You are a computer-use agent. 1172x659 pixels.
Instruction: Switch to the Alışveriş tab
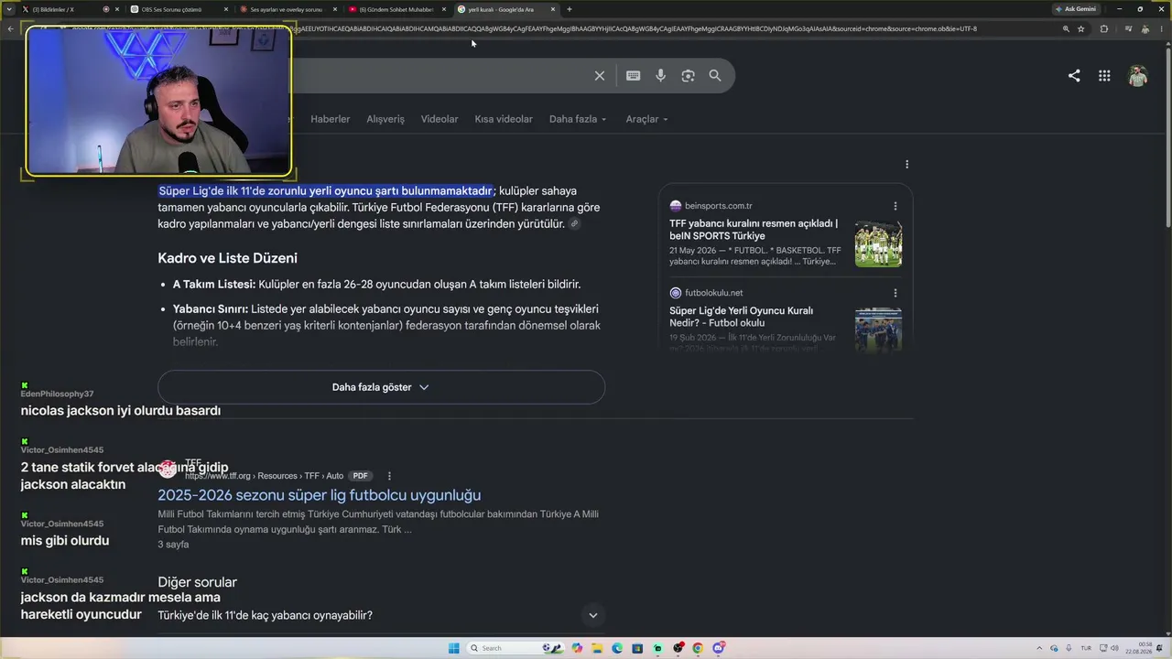pos(385,119)
